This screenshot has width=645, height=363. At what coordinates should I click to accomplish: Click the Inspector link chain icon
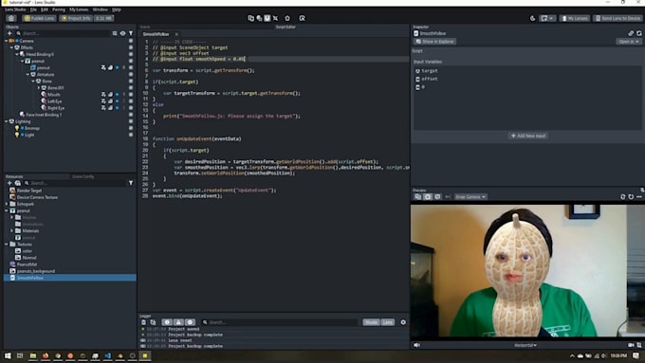(x=631, y=33)
